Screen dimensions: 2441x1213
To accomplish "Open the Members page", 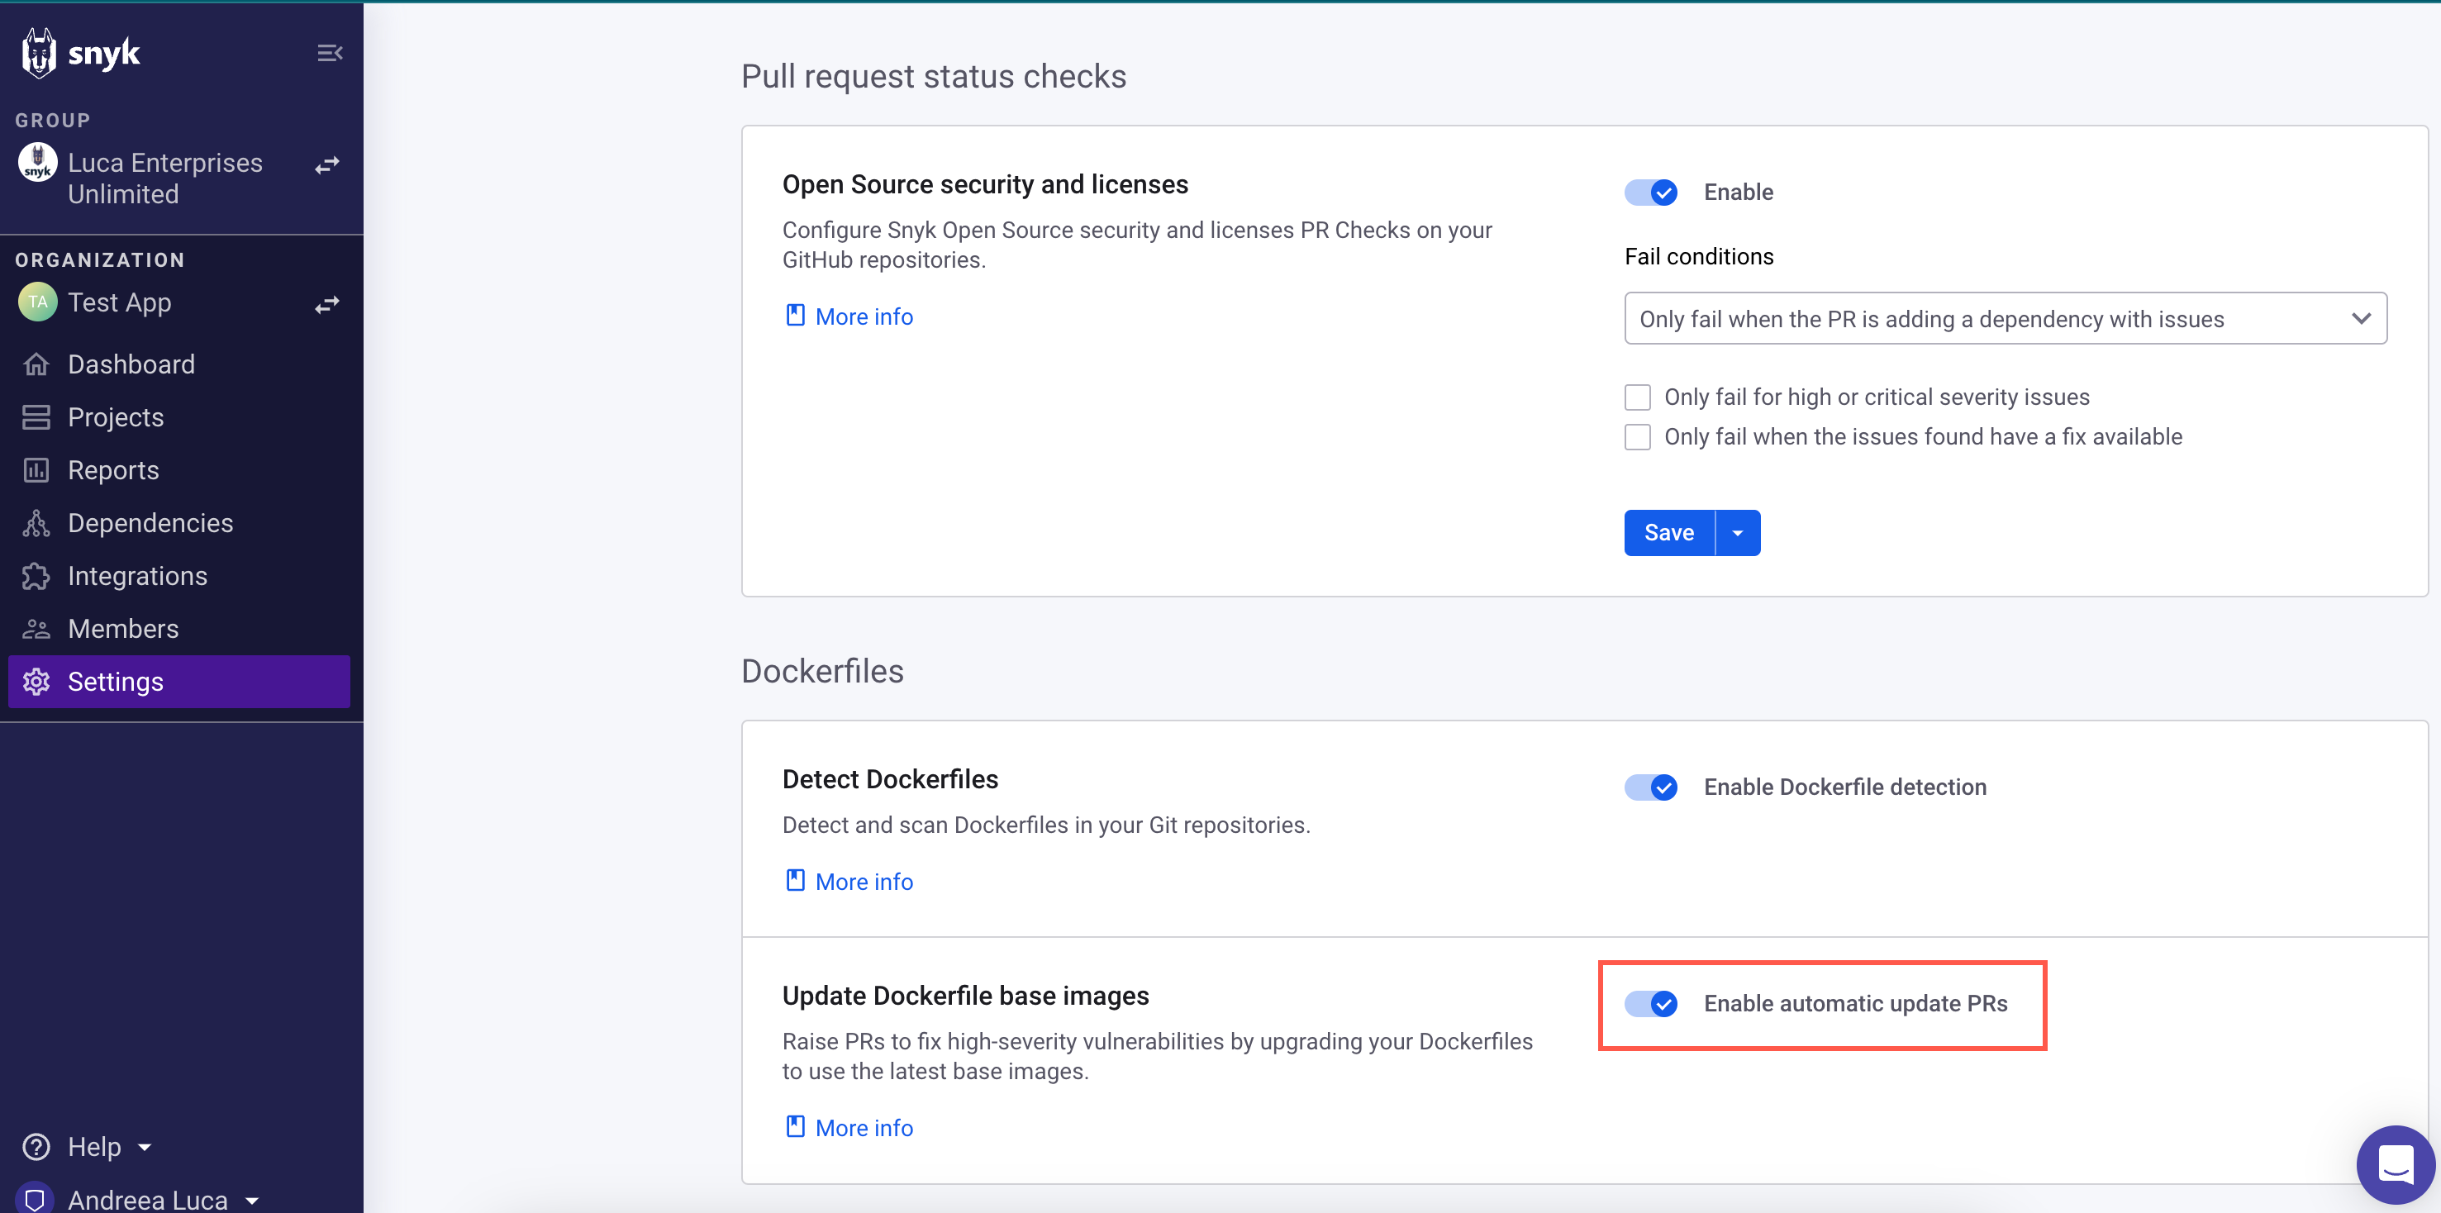I will click(124, 628).
